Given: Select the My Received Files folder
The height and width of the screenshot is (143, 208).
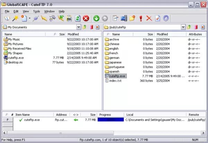Looking at the screenshot, I should (17, 48).
